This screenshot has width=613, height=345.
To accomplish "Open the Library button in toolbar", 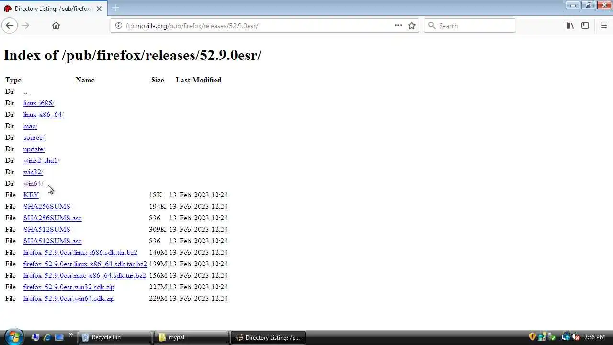I will pyautogui.click(x=570, y=26).
